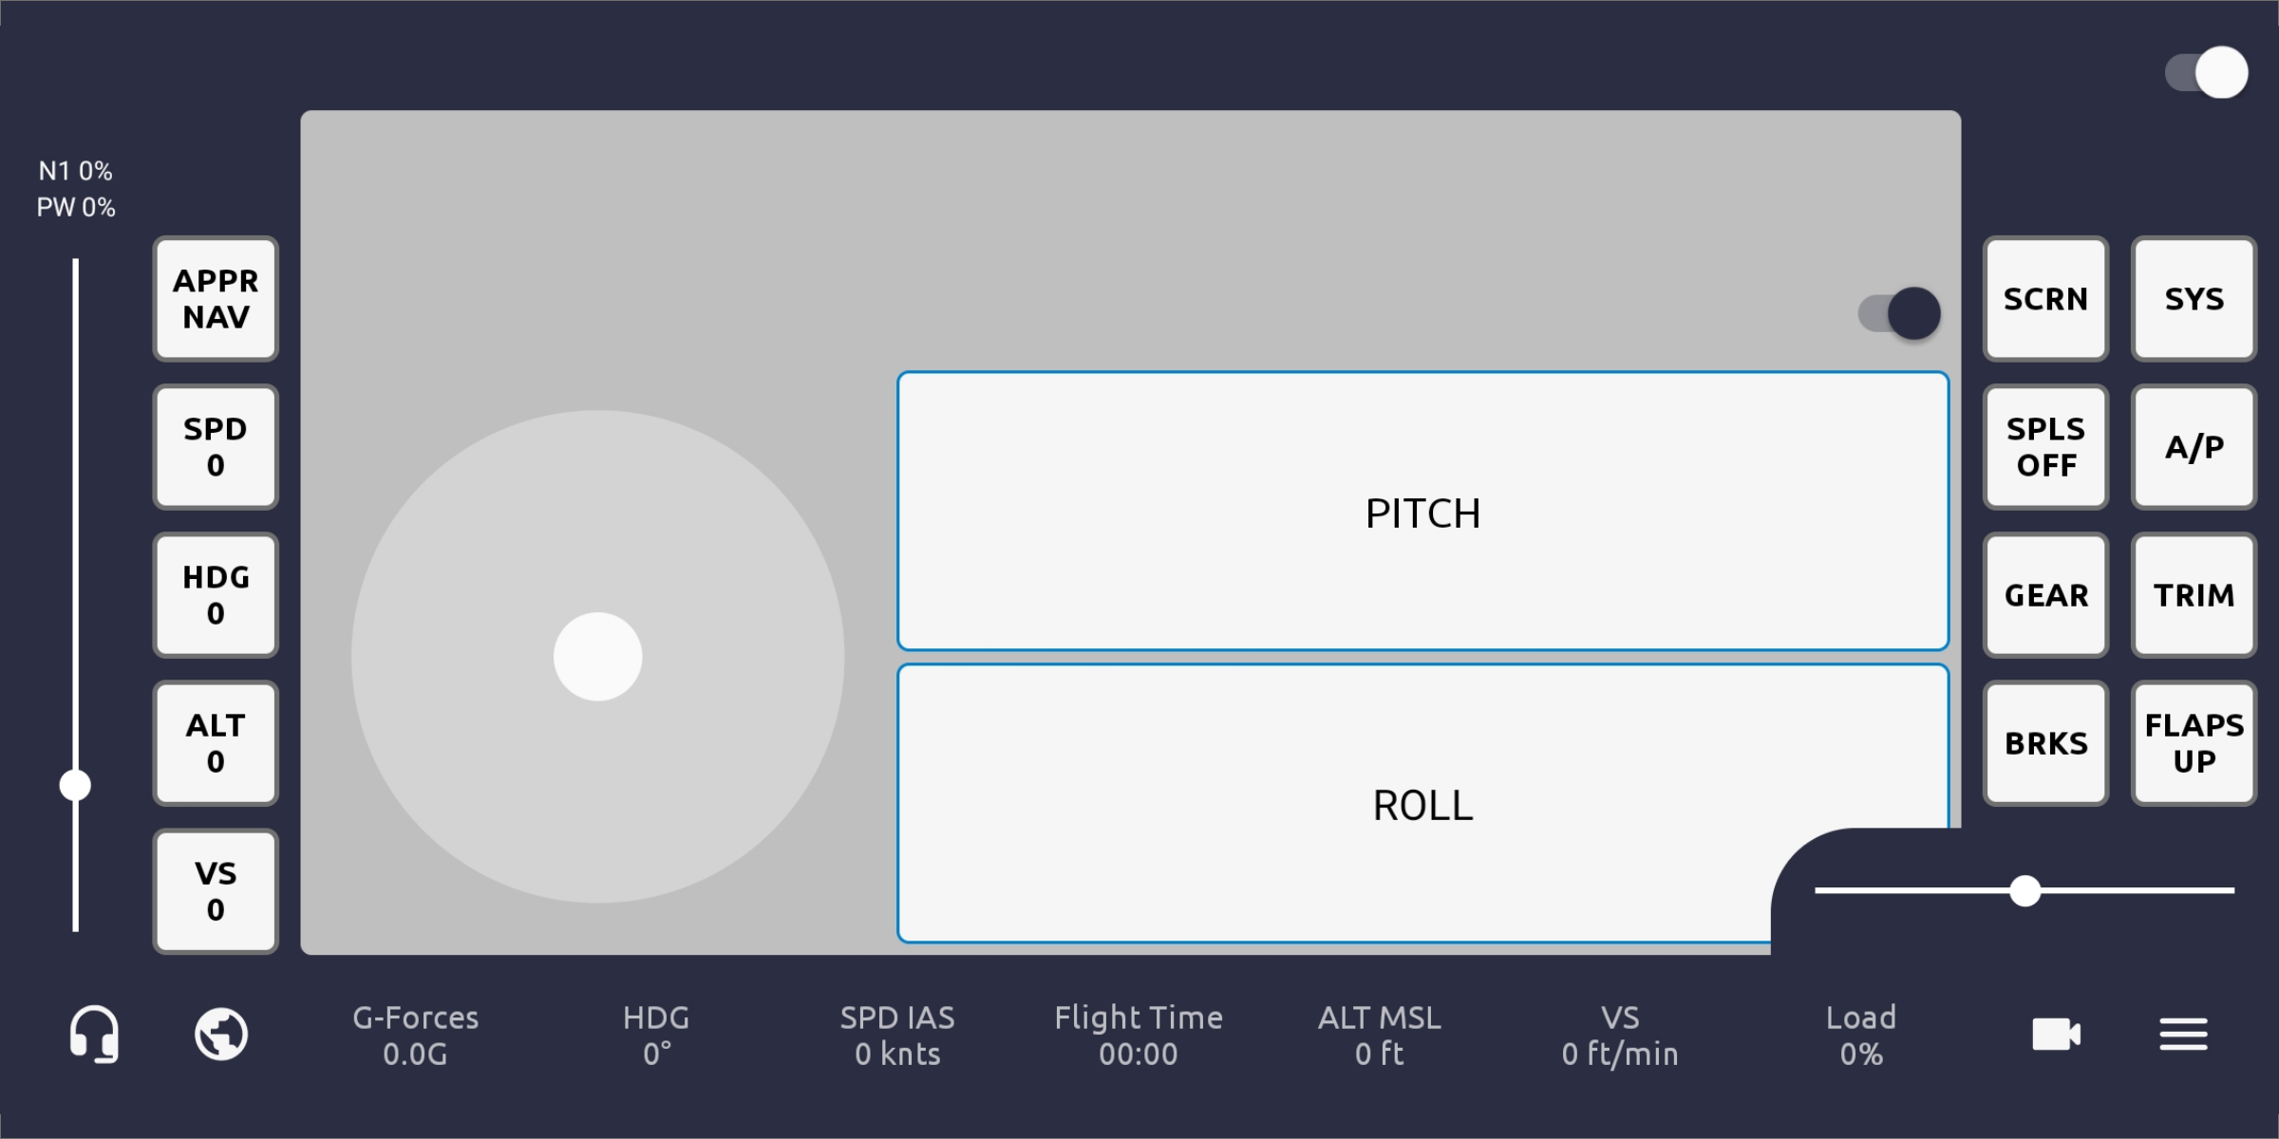Open the SCRN panel
The image size is (2279, 1139).
pos(2045,299)
